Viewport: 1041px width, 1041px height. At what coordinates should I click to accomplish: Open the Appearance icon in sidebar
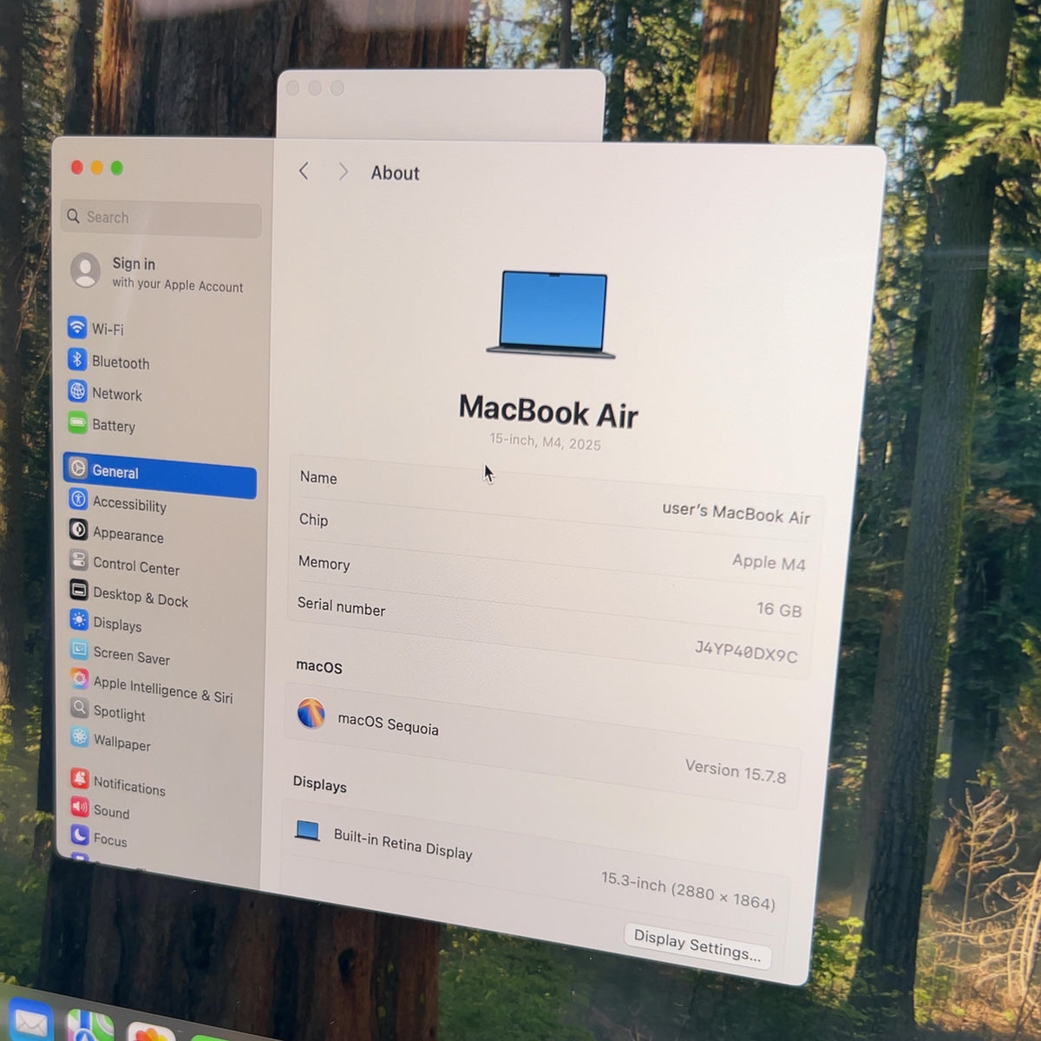78,530
